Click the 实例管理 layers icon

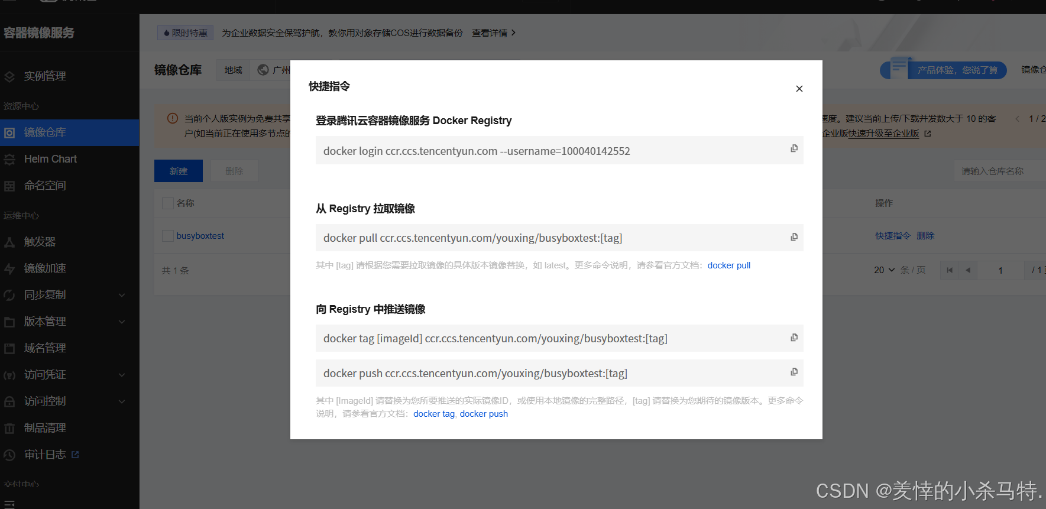click(x=9, y=77)
